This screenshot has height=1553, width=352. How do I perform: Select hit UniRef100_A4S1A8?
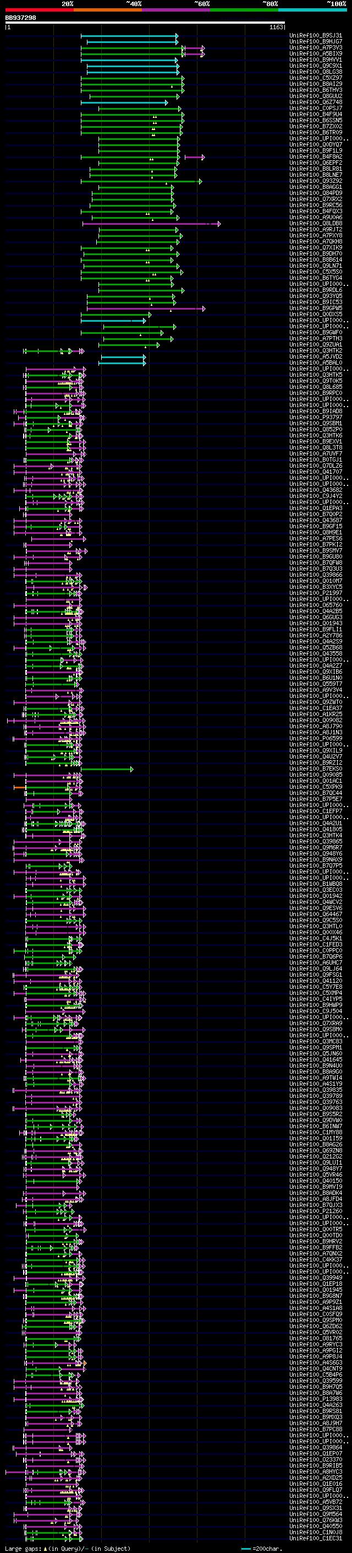tap(316, 1308)
